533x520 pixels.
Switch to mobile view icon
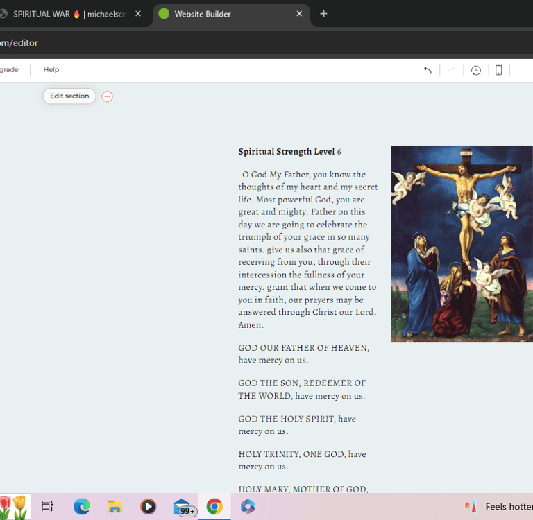coord(499,70)
